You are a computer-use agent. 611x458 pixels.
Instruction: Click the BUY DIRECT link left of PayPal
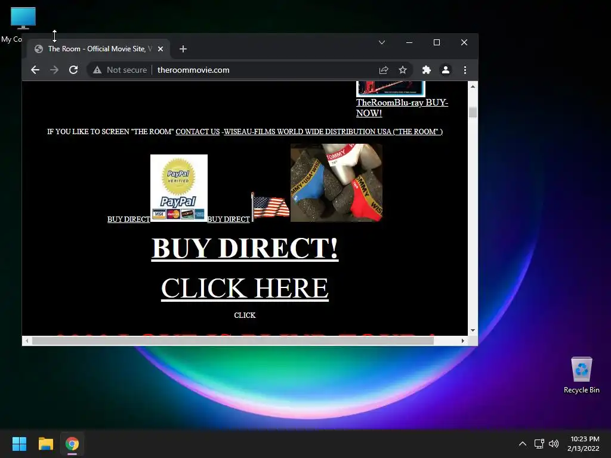click(x=129, y=219)
